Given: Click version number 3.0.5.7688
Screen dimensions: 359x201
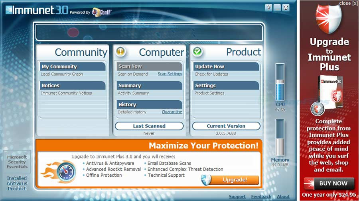Looking at the screenshot, I should click(x=226, y=133).
